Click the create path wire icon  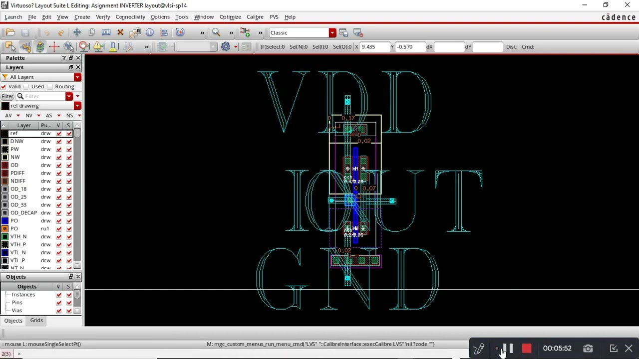click(x=25, y=46)
